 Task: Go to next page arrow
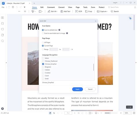pos(75,113)
